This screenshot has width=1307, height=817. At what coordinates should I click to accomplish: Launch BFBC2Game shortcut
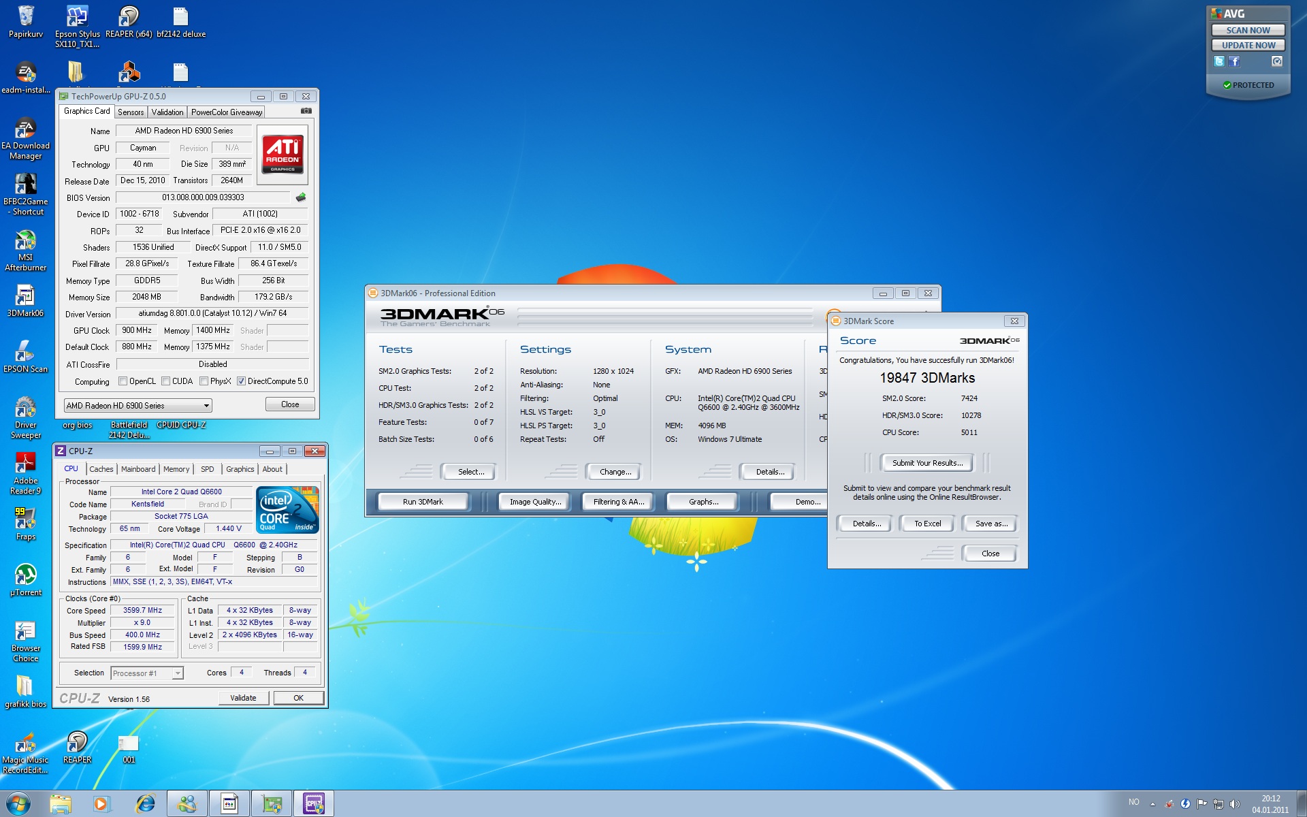[26, 195]
